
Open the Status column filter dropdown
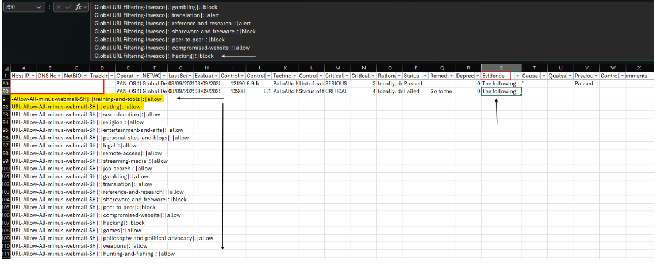425,76
